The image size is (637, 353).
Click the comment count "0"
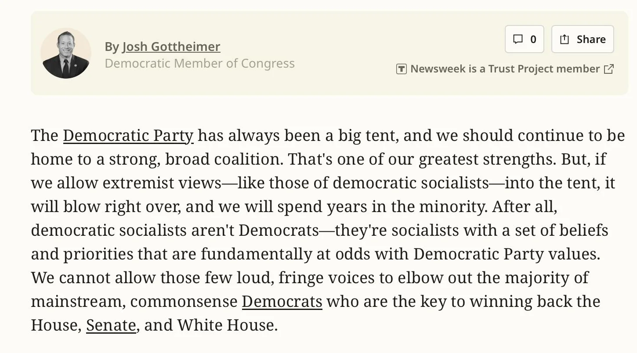pyautogui.click(x=533, y=40)
